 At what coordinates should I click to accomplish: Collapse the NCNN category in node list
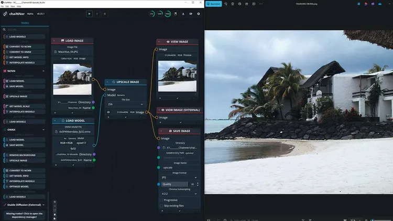pyautogui.click(x=43, y=70)
